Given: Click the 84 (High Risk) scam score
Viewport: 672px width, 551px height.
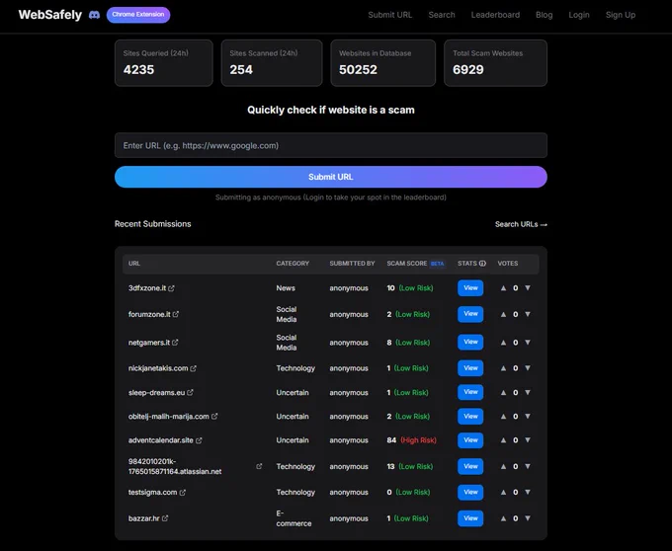Looking at the screenshot, I should tap(411, 440).
